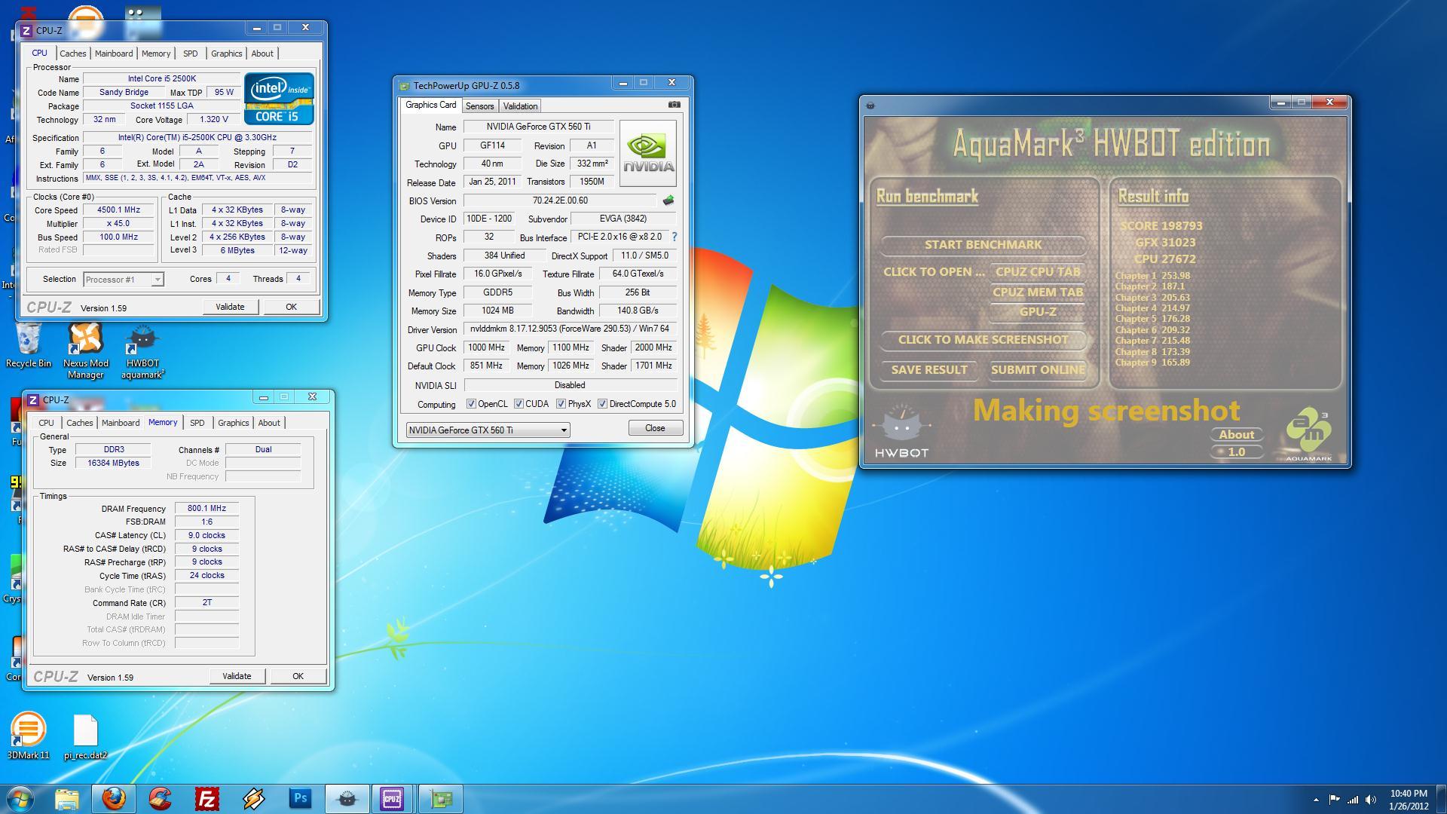Click the DRAM Frequency 800.1 MHz value
1447x814 pixels.
click(x=206, y=509)
